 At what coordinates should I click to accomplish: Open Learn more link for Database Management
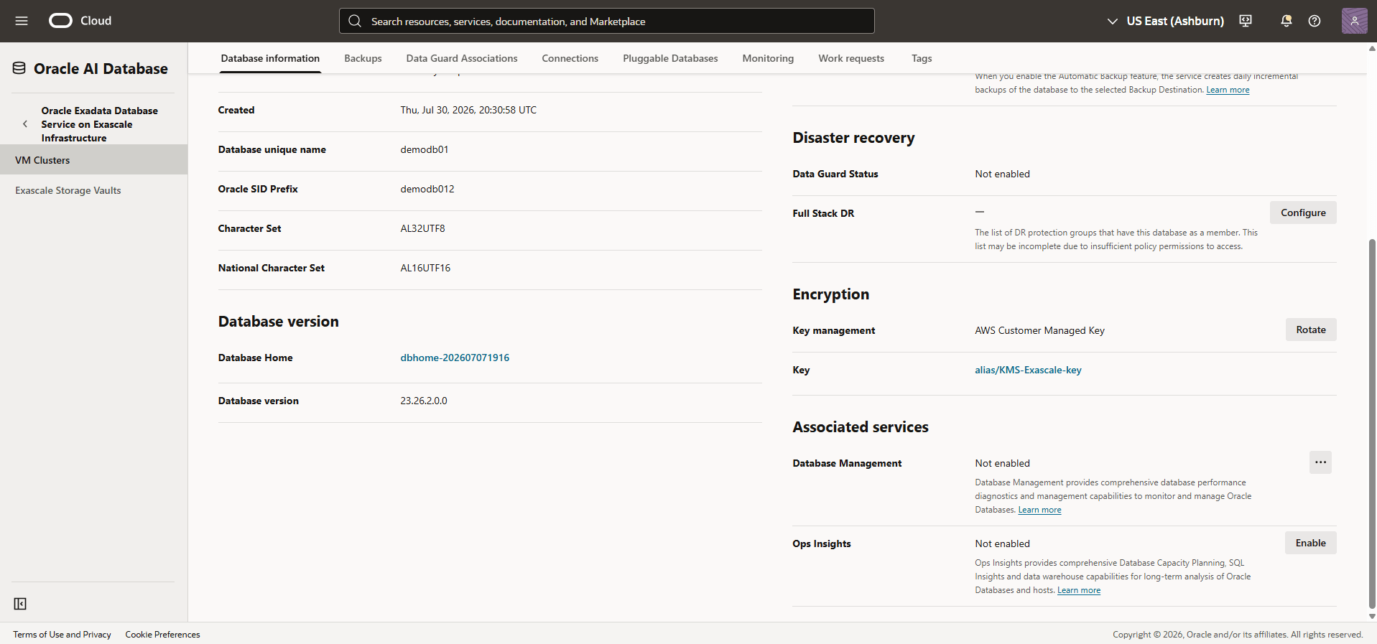1039,510
